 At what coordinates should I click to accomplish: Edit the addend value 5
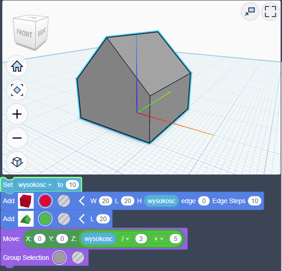(175, 239)
